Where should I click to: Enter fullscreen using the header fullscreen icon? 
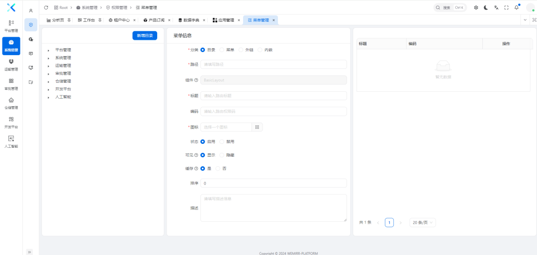(x=506, y=7)
